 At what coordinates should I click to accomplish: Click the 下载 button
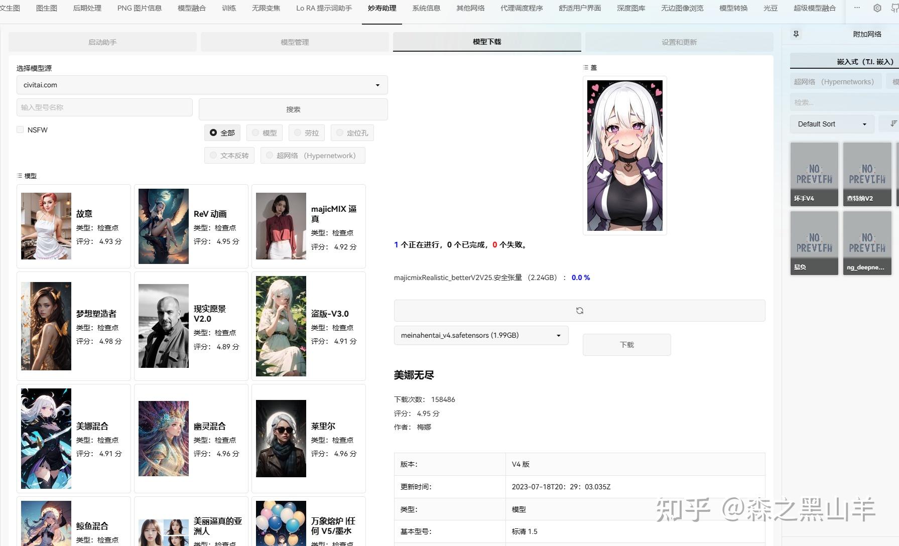click(x=627, y=345)
